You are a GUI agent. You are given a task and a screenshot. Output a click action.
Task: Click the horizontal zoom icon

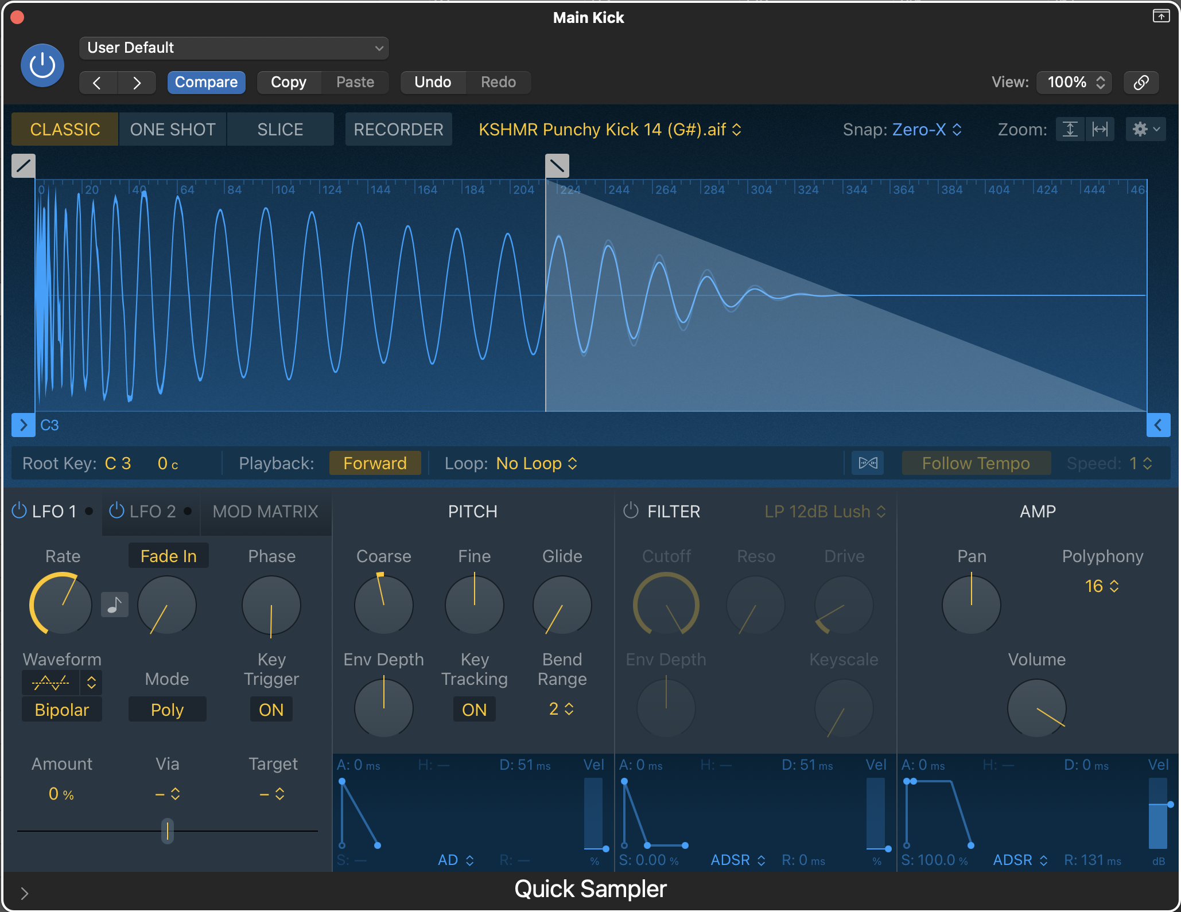click(1100, 129)
